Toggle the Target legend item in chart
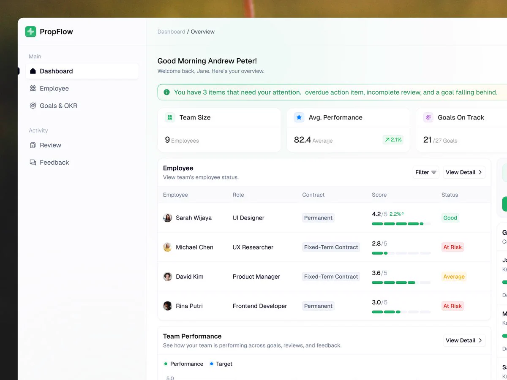 (221, 364)
